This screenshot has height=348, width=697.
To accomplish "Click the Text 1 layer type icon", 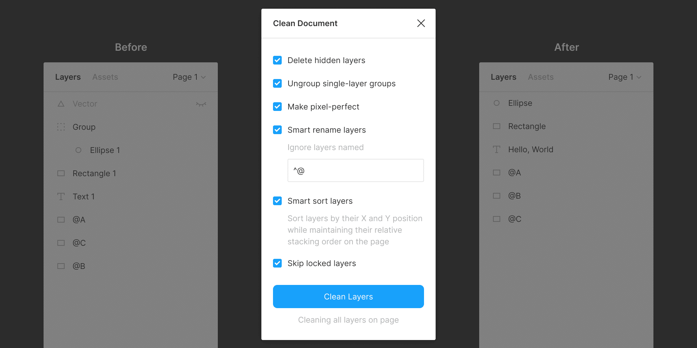I will [x=61, y=196].
